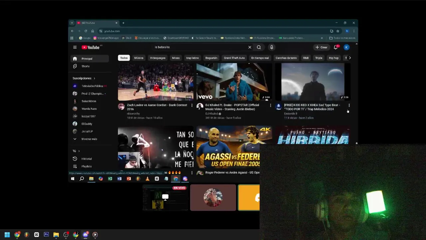Select the Todos filter chip

(x=124, y=58)
